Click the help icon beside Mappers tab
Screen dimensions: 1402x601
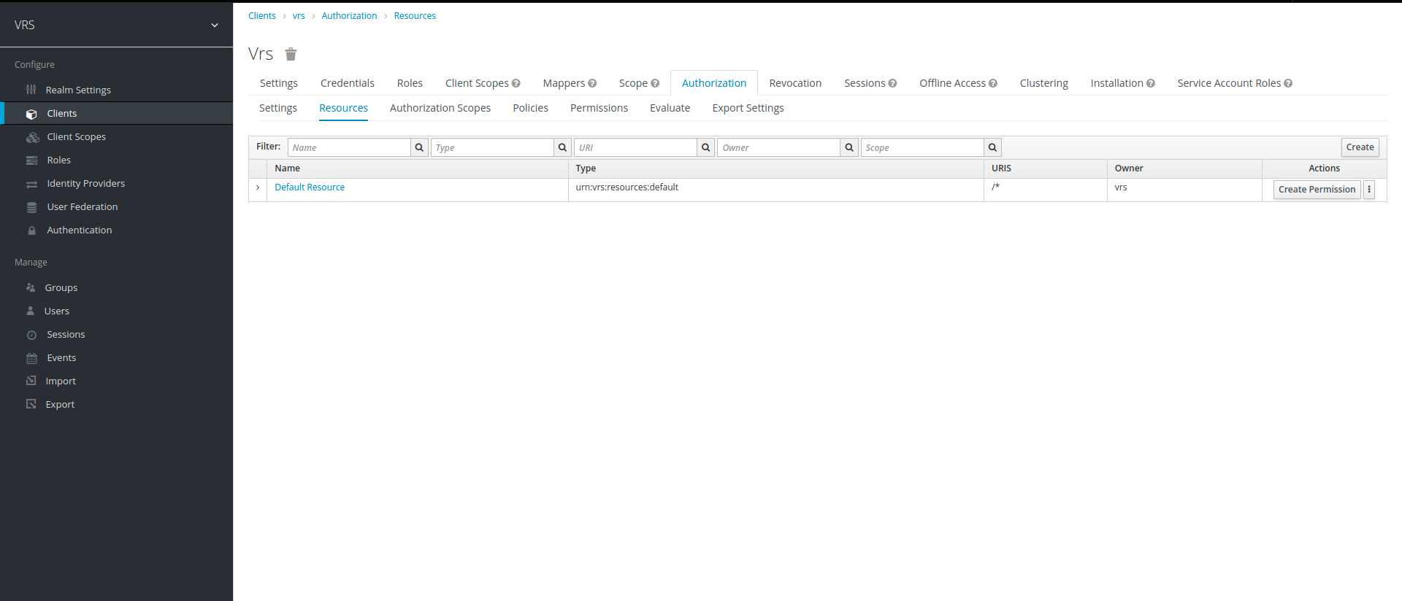(x=592, y=84)
